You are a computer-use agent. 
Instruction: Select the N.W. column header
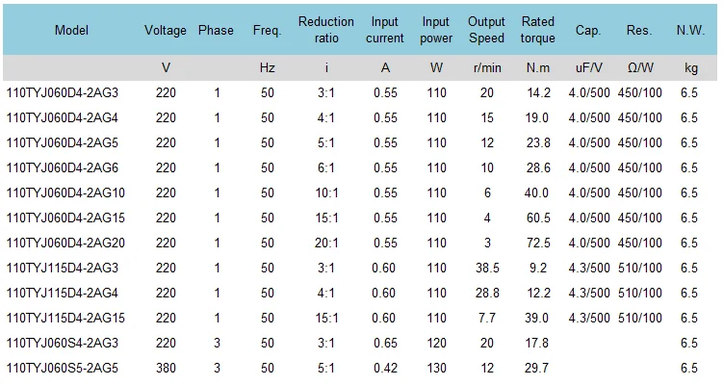689,30
